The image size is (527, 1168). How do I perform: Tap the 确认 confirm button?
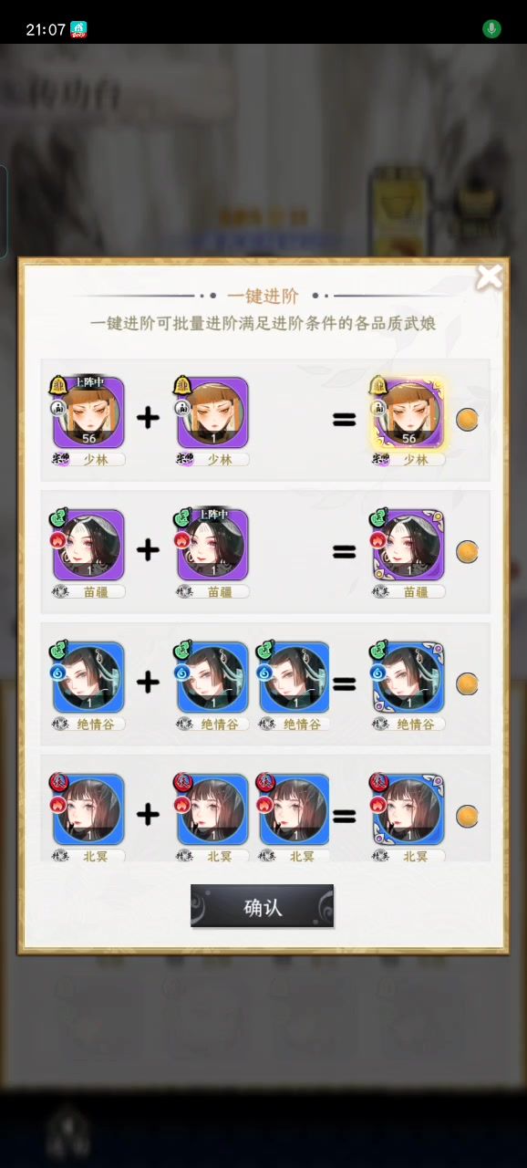pos(262,906)
